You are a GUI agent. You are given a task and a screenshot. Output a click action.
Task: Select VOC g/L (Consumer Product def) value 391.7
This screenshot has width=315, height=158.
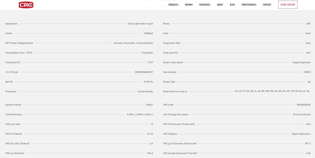(x=308, y=143)
